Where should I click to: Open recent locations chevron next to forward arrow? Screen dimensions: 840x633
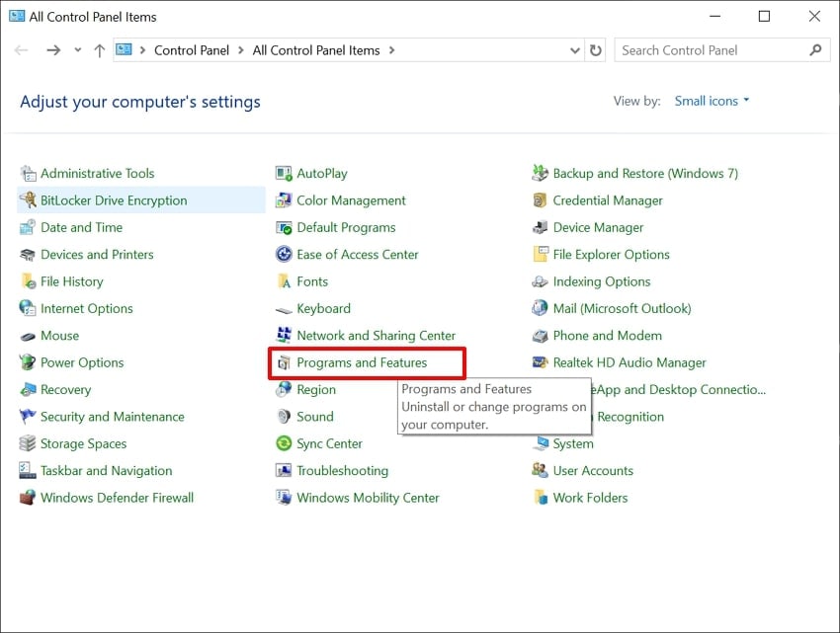click(x=77, y=50)
